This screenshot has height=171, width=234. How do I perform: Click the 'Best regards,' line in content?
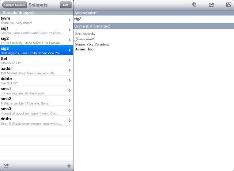click(x=85, y=34)
